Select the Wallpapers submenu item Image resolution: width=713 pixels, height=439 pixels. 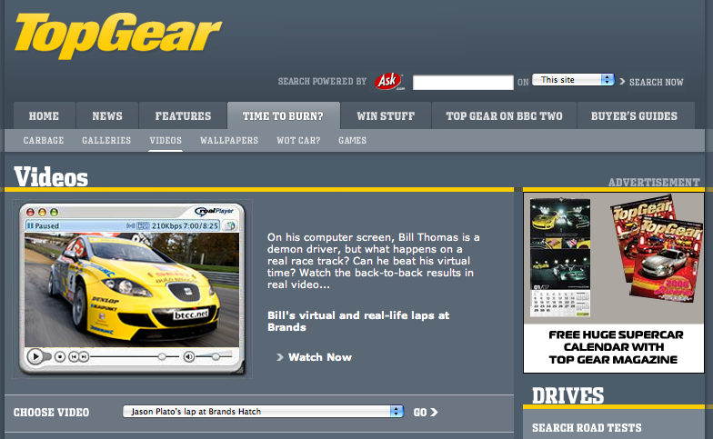click(229, 141)
